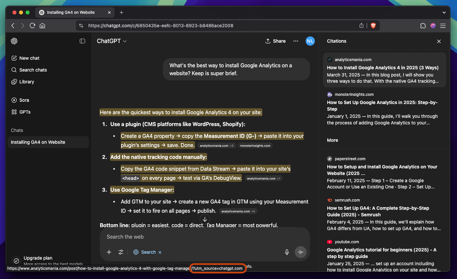Open the browser extensions puzzle icon
Viewport: 457px width, 279px height.
(x=423, y=26)
